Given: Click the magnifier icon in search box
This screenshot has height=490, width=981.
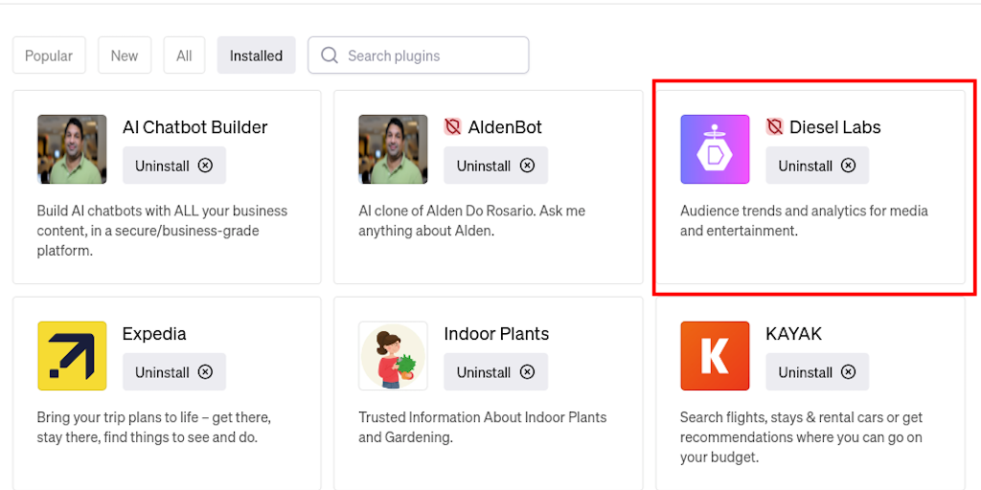Looking at the screenshot, I should tap(330, 56).
